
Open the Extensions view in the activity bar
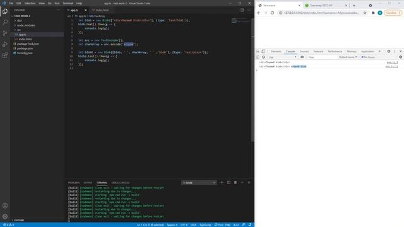click(5, 55)
